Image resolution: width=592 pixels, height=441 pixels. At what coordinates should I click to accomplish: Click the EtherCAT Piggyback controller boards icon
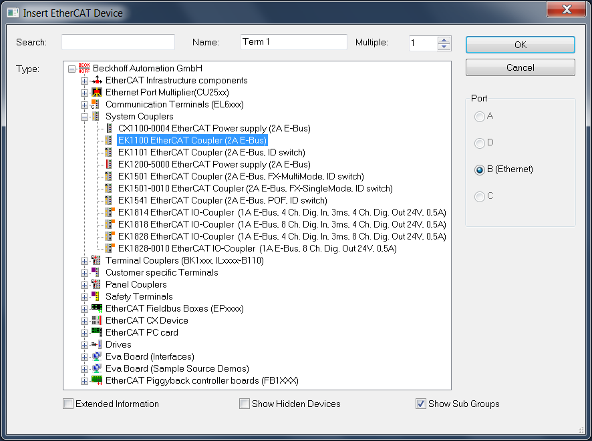pos(97,381)
